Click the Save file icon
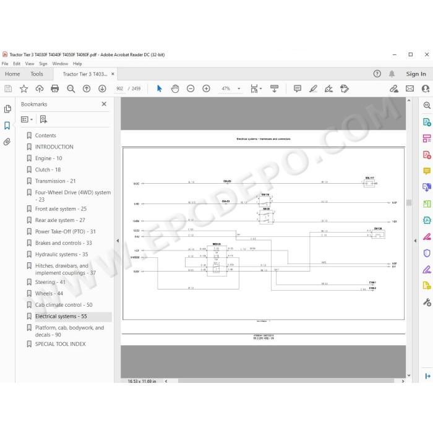 tap(8, 88)
